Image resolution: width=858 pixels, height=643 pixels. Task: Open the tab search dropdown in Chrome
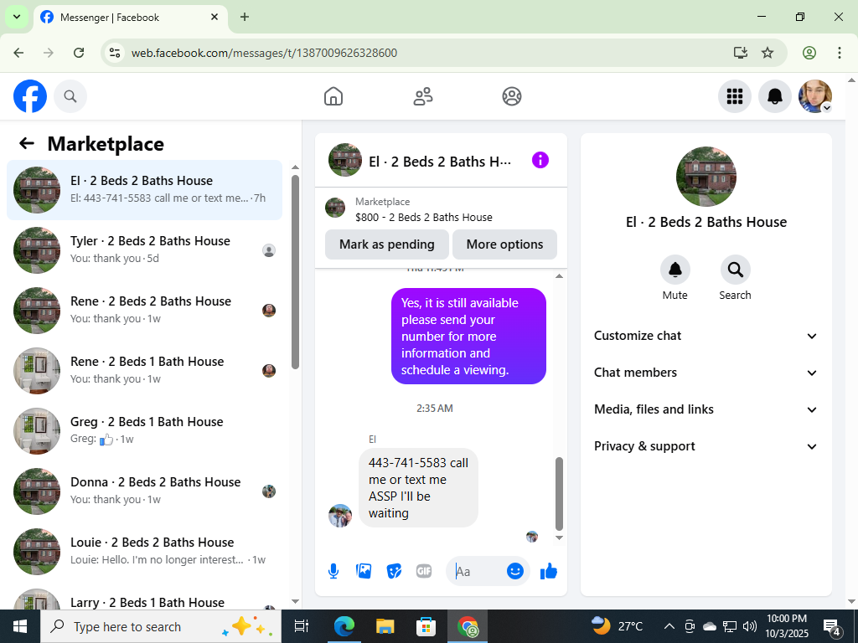pos(17,17)
